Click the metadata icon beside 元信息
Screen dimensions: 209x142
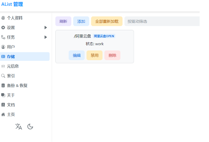3,66
